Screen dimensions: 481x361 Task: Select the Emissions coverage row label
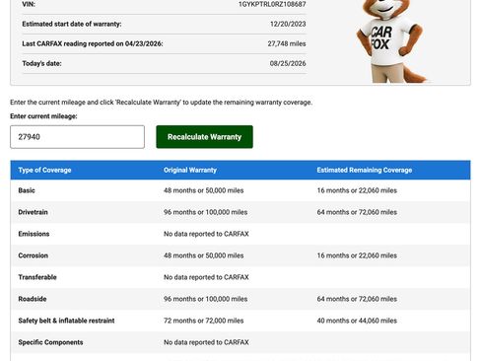click(34, 234)
